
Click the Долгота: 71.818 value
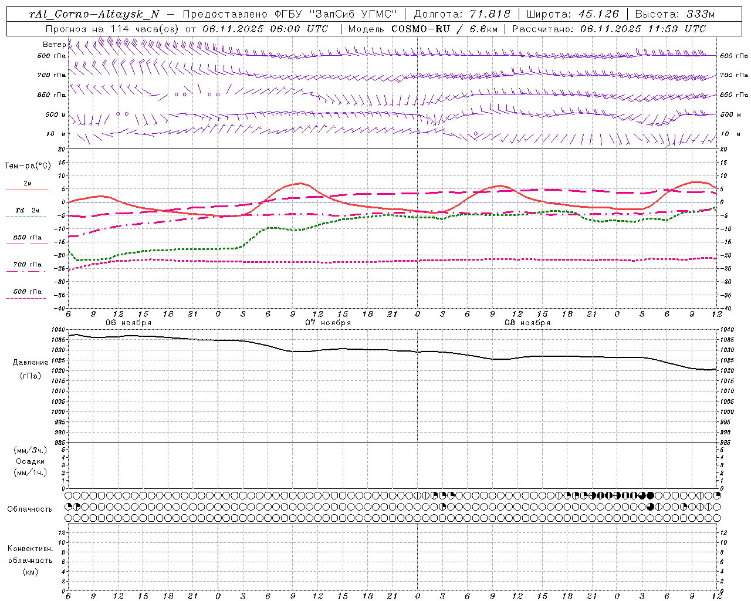[x=462, y=14]
